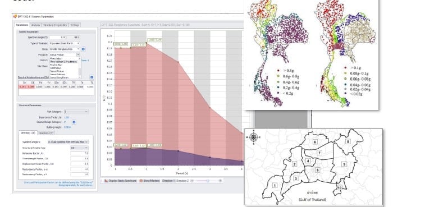This screenshot has height=207, width=425.
Task: Toggle Display Elastic Spectrum button
Action: coord(120,181)
